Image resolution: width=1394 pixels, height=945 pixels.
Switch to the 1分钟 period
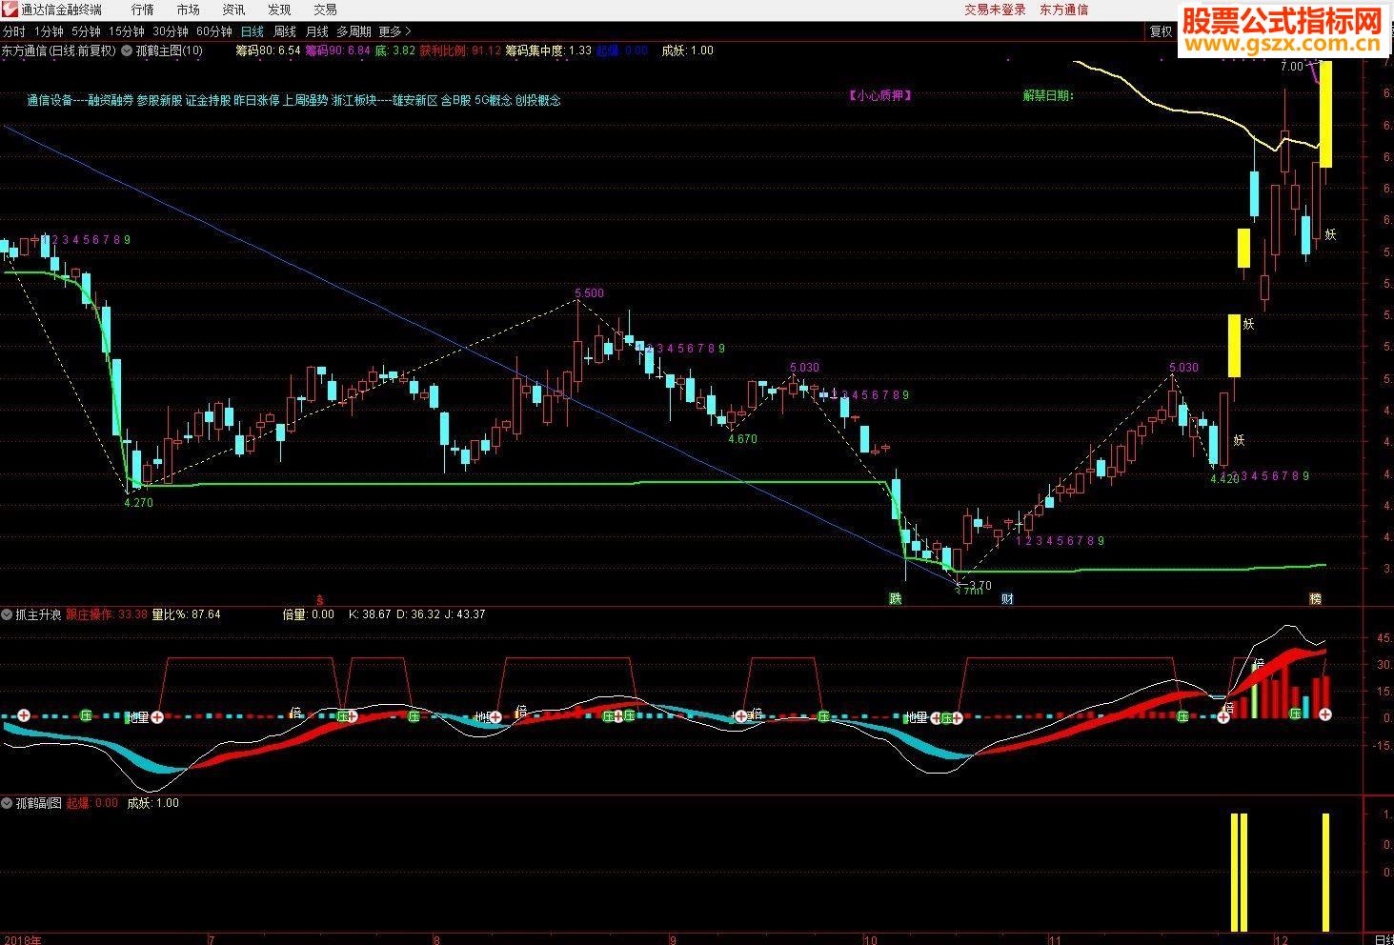pyautogui.click(x=48, y=31)
